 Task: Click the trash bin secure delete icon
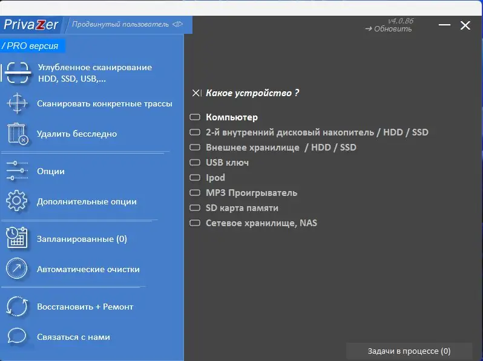(x=18, y=134)
